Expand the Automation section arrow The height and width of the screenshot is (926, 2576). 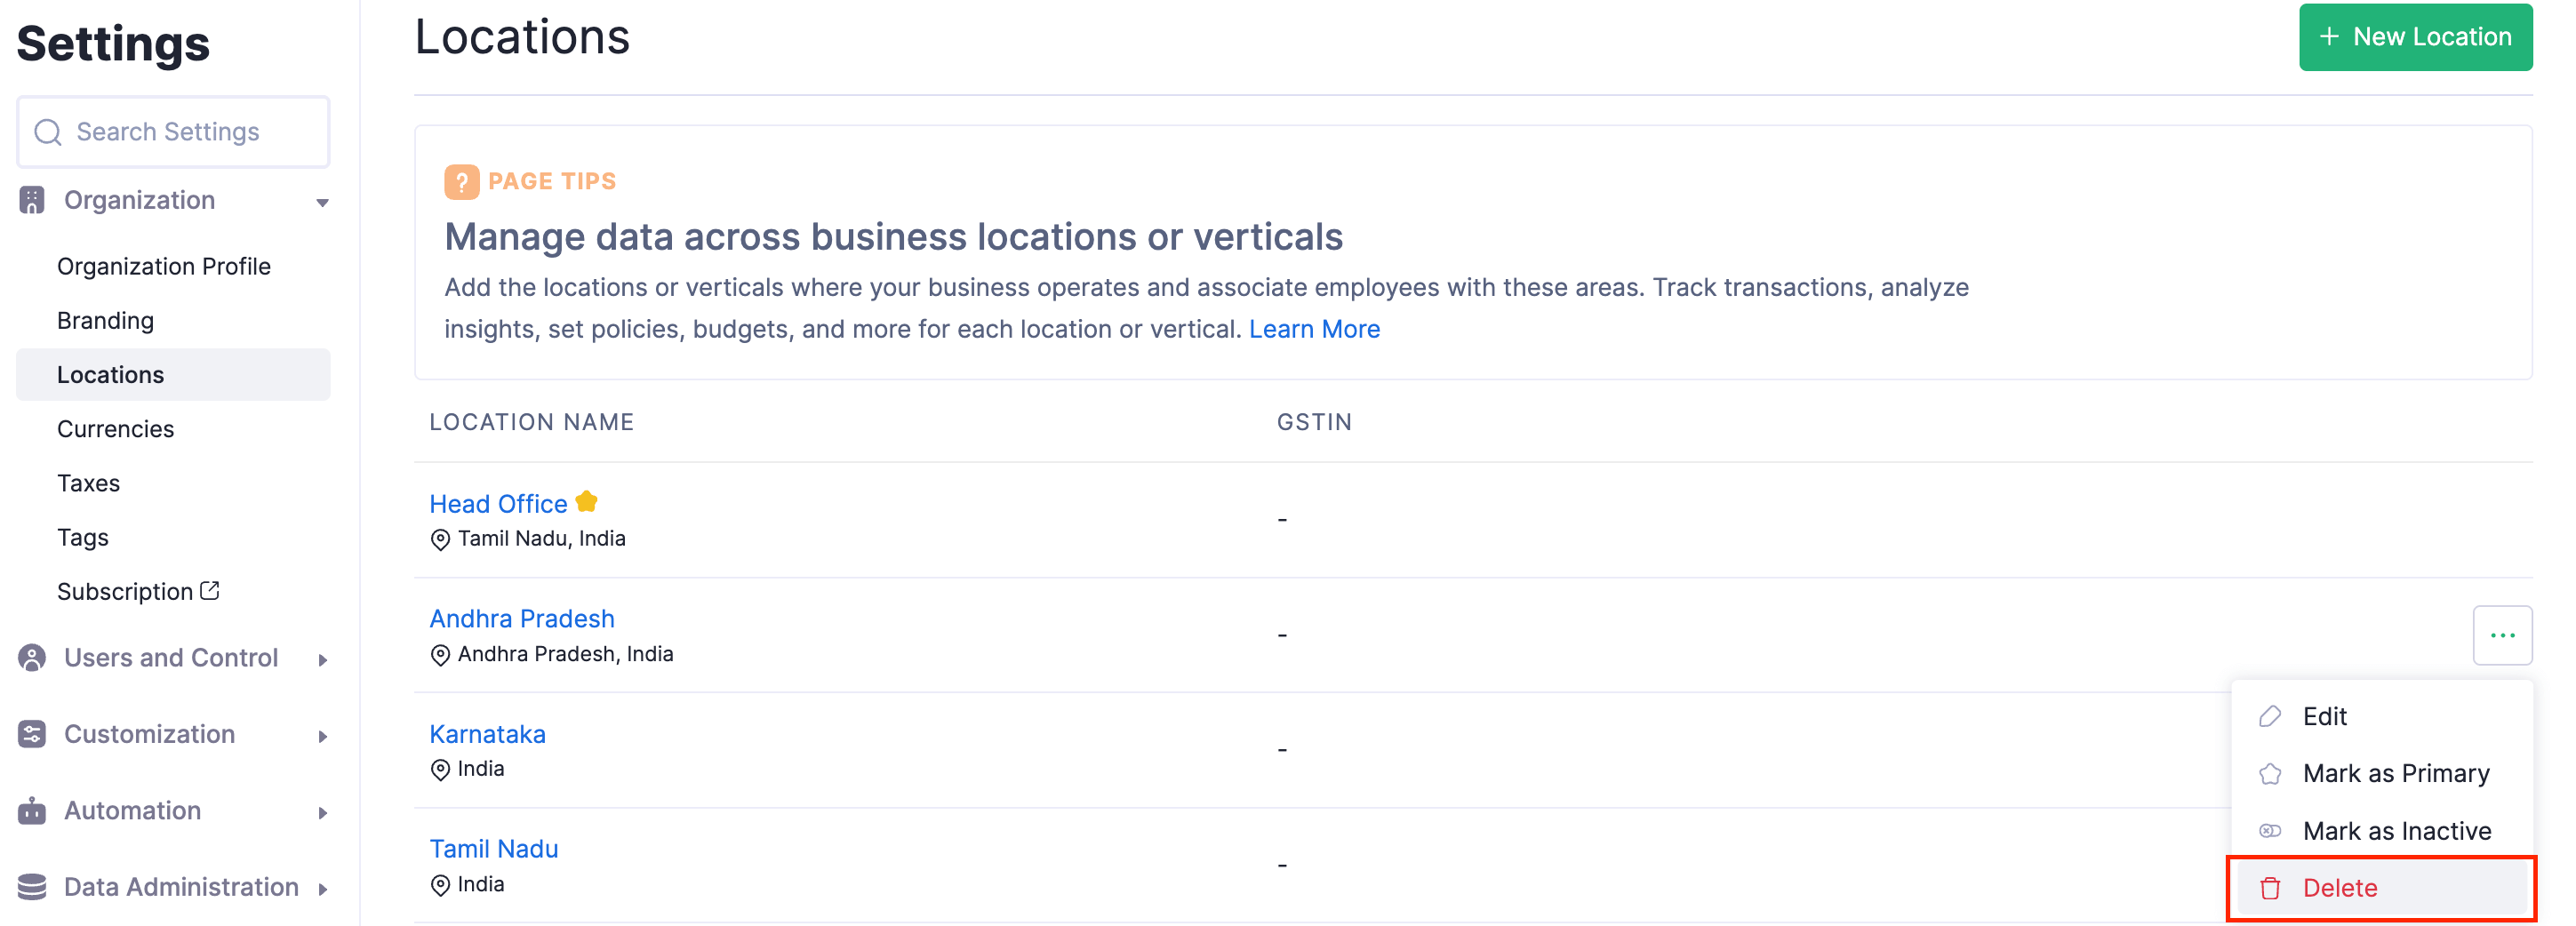(322, 813)
